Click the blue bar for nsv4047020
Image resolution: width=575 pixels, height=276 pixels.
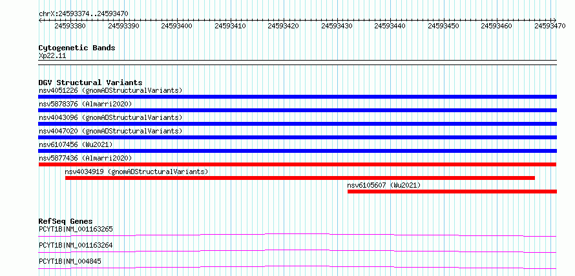297,137
